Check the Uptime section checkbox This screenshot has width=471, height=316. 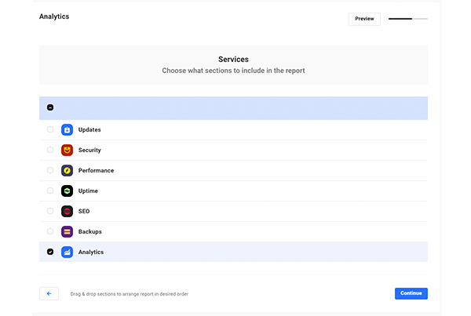coord(50,191)
